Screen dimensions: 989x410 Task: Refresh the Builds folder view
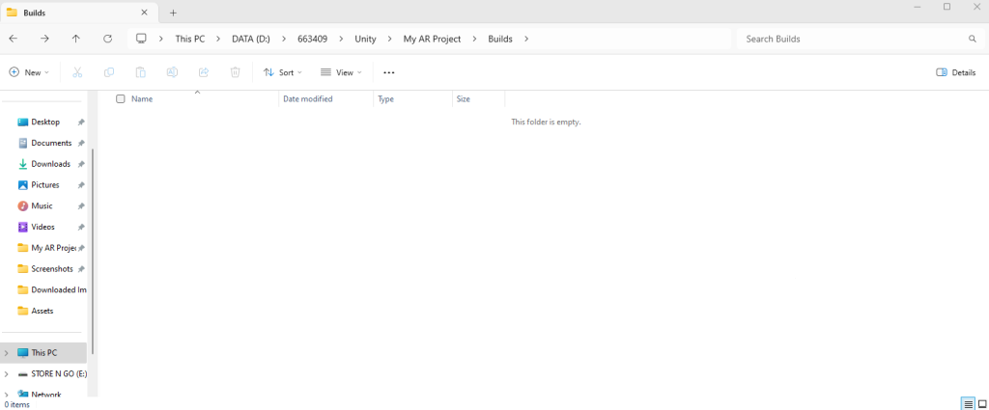click(x=107, y=39)
